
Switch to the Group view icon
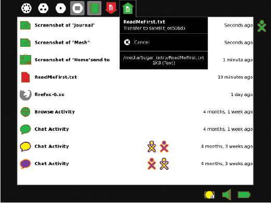click(43, 8)
